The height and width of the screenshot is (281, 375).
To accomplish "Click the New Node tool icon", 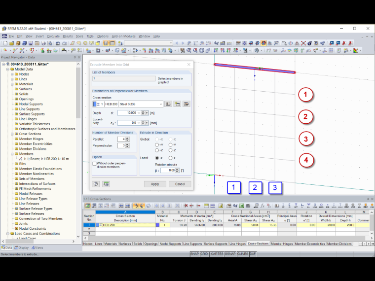I will tap(5, 50).
